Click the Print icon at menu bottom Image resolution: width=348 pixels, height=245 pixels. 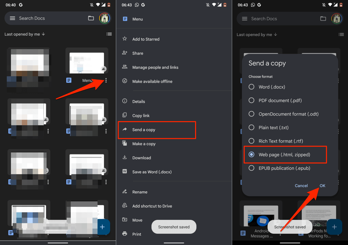[125, 234]
